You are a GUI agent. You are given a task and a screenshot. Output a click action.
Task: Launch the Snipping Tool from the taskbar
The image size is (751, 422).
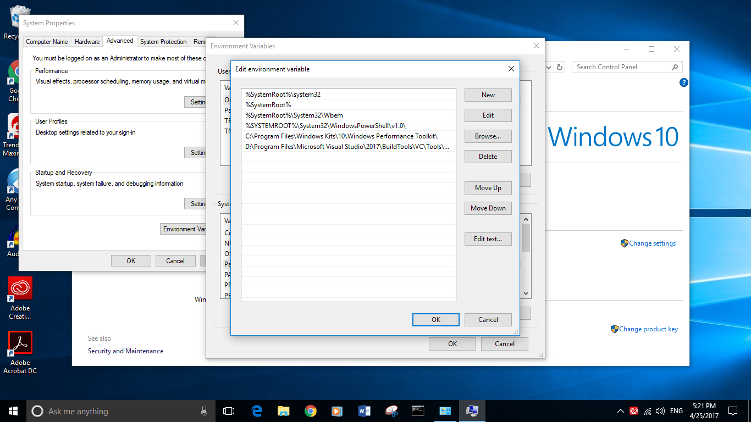391,410
